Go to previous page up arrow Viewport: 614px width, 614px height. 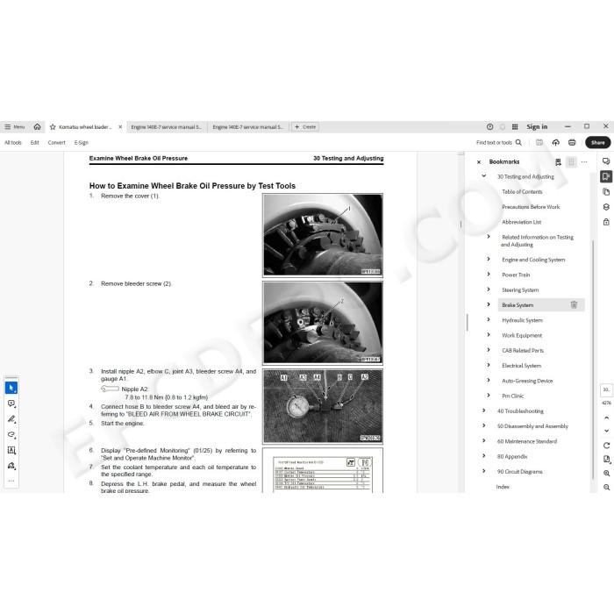click(x=606, y=418)
